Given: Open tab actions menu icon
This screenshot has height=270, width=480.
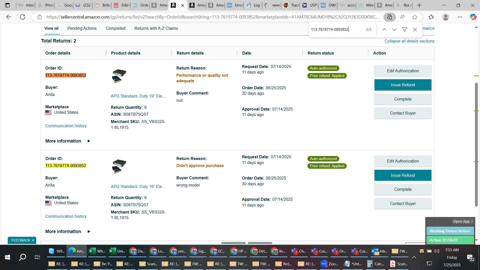Looking at the screenshot, I should click(7, 5).
